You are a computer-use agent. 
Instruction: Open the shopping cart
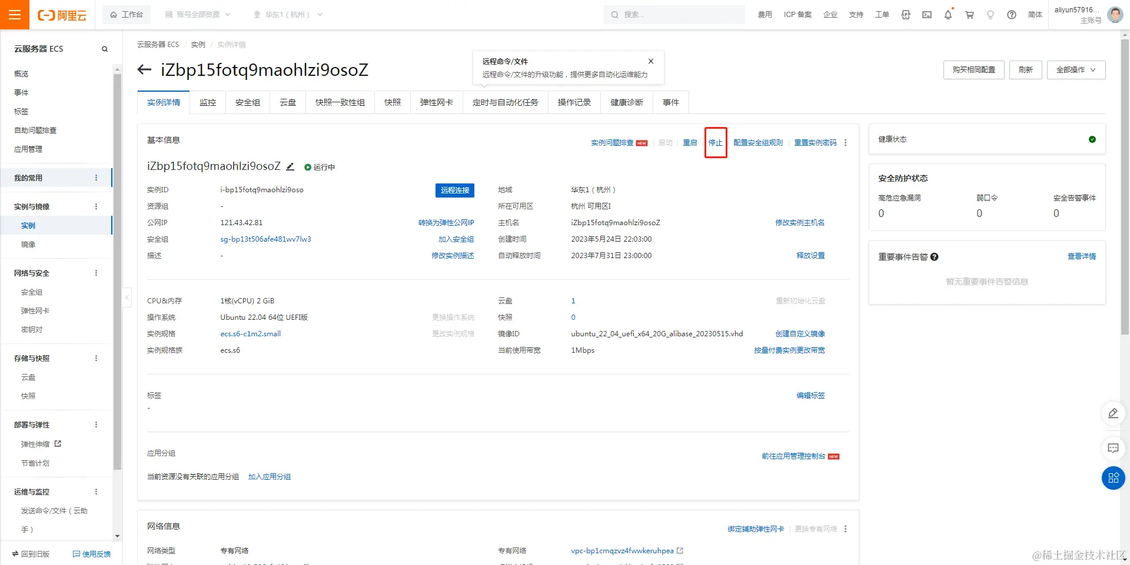click(x=969, y=15)
